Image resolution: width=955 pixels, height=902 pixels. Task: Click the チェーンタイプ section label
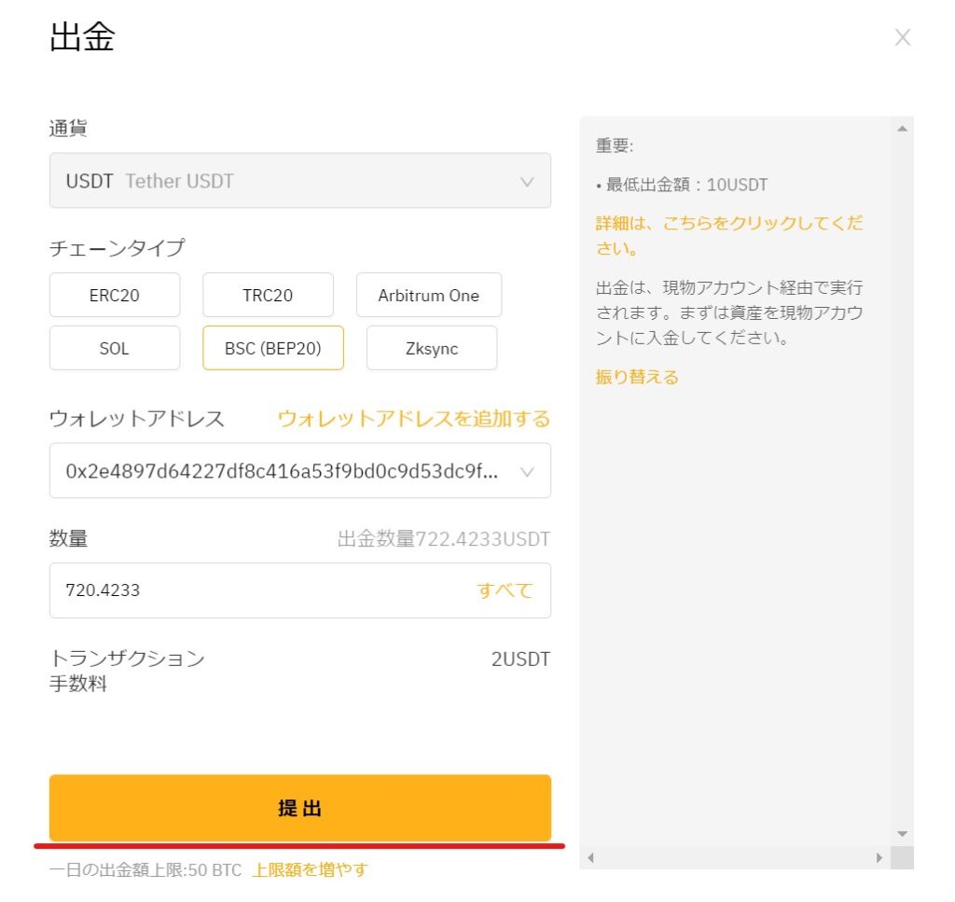click(x=117, y=247)
